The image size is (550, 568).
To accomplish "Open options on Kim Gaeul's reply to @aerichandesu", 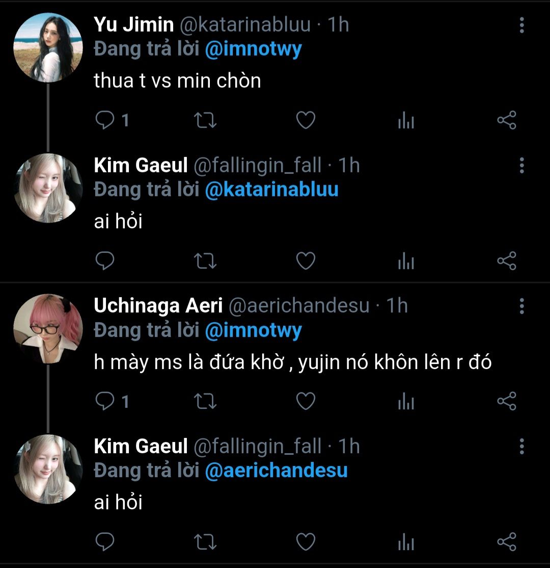I will click(x=521, y=446).
